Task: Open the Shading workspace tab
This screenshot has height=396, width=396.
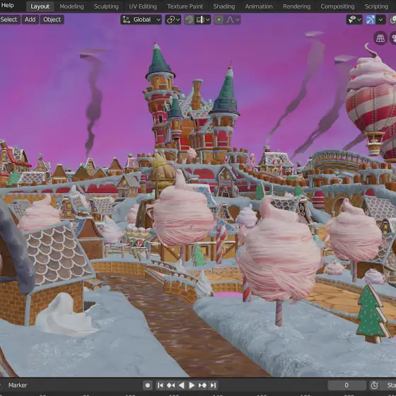Action: (223, 6)
